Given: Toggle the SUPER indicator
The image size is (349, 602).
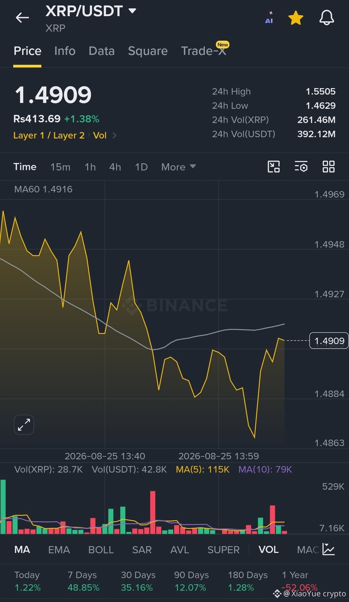Looking at the screenshot, I should click(223, 549).
